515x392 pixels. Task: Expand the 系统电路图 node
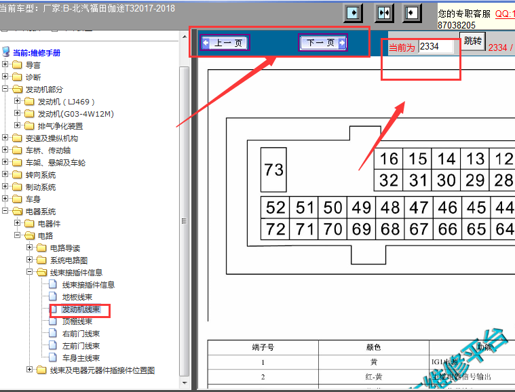29,259
